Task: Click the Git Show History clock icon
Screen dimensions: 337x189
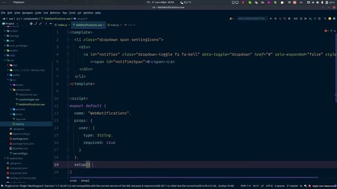Action: pos(315,19)
